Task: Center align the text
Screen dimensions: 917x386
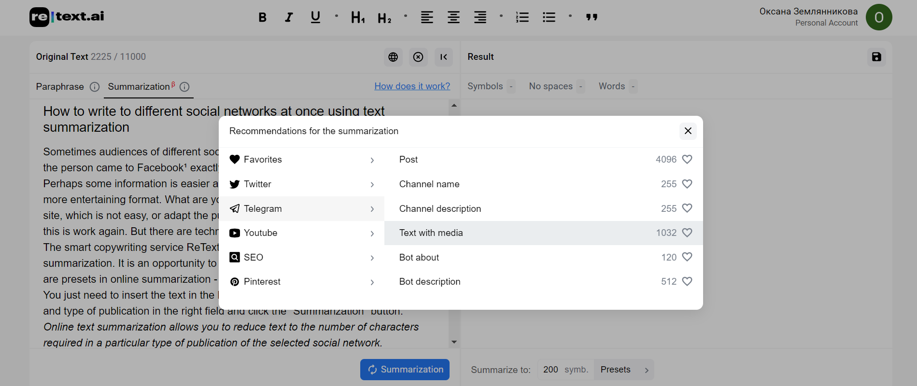Action: 453,17
